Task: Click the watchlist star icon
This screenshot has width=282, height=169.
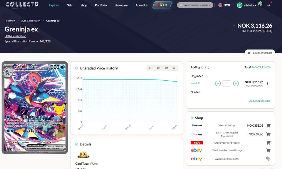Action: pos(249,53)
